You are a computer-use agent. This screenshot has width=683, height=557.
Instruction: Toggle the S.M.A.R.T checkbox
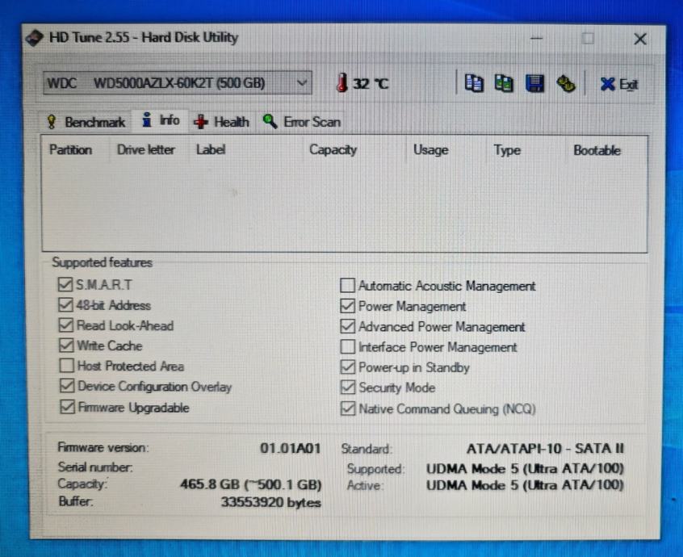[65, 285]
